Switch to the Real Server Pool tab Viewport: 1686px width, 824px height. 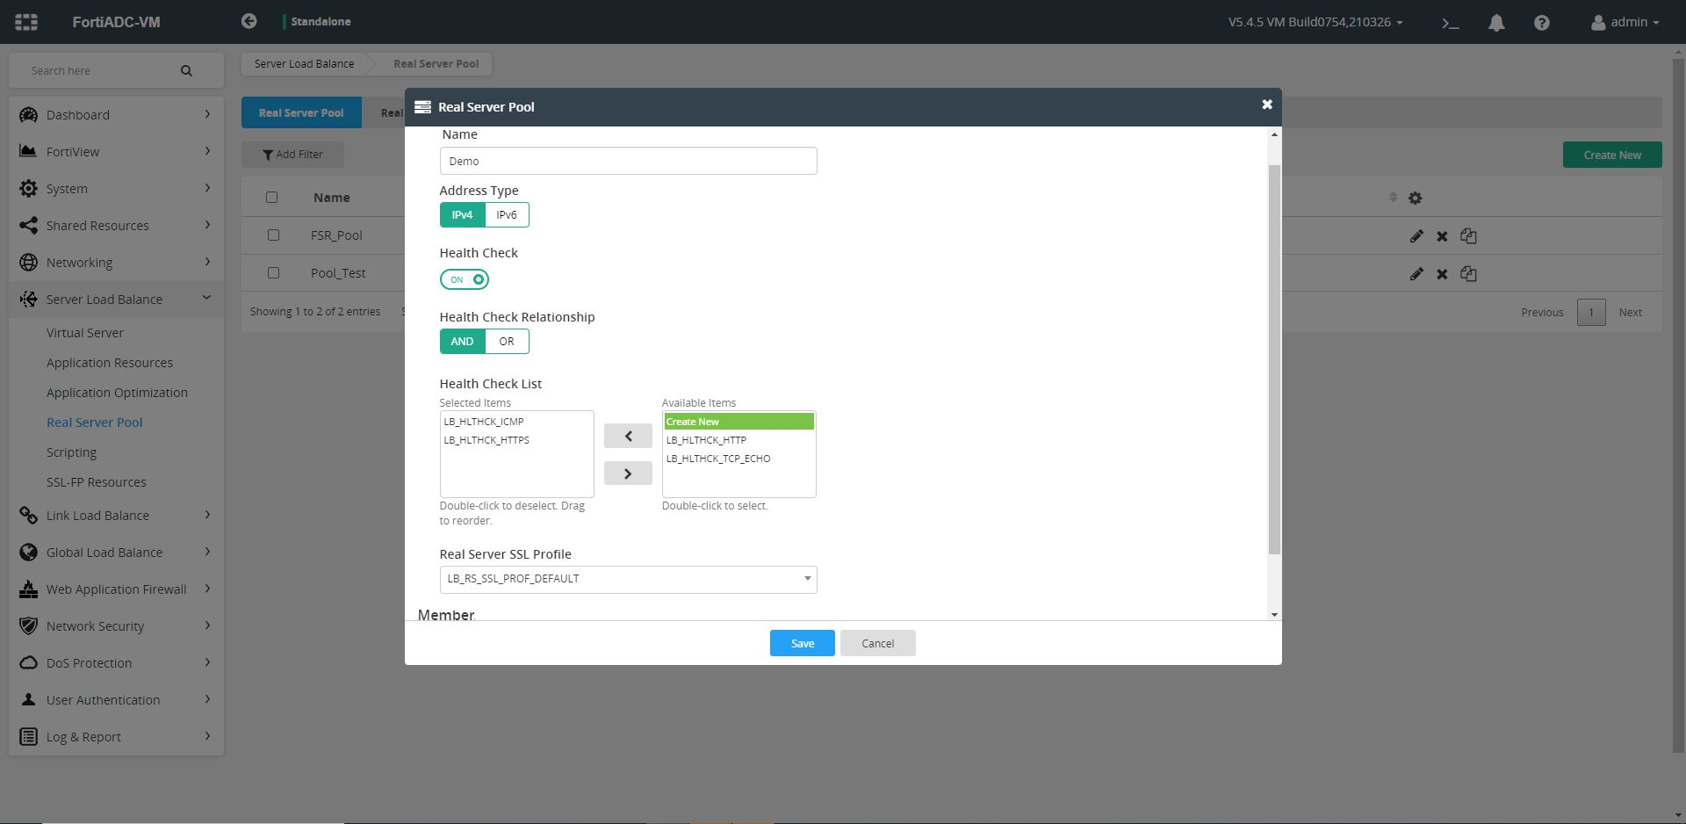pyautogui.click(x=300, y=112)
